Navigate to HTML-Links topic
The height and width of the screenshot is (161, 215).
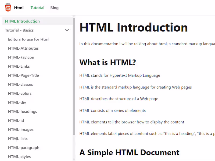(19, 66)
